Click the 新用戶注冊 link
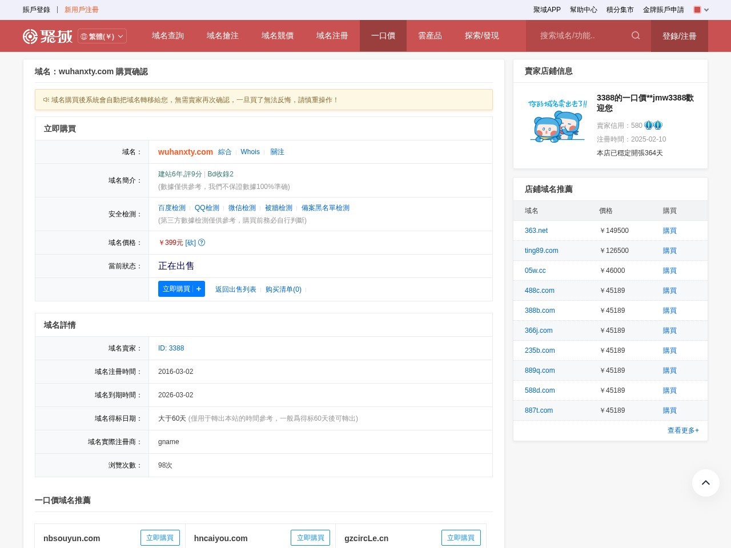 pos(82,10)
